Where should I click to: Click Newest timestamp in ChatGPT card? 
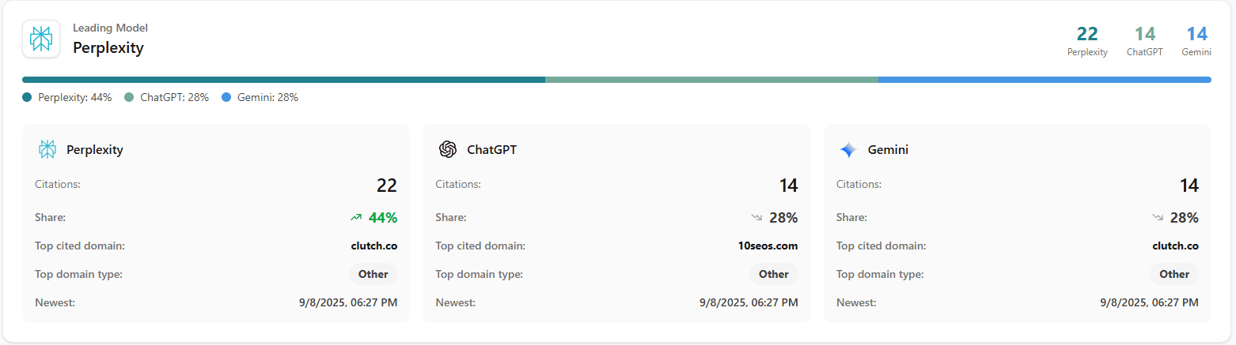pos(749,302)
